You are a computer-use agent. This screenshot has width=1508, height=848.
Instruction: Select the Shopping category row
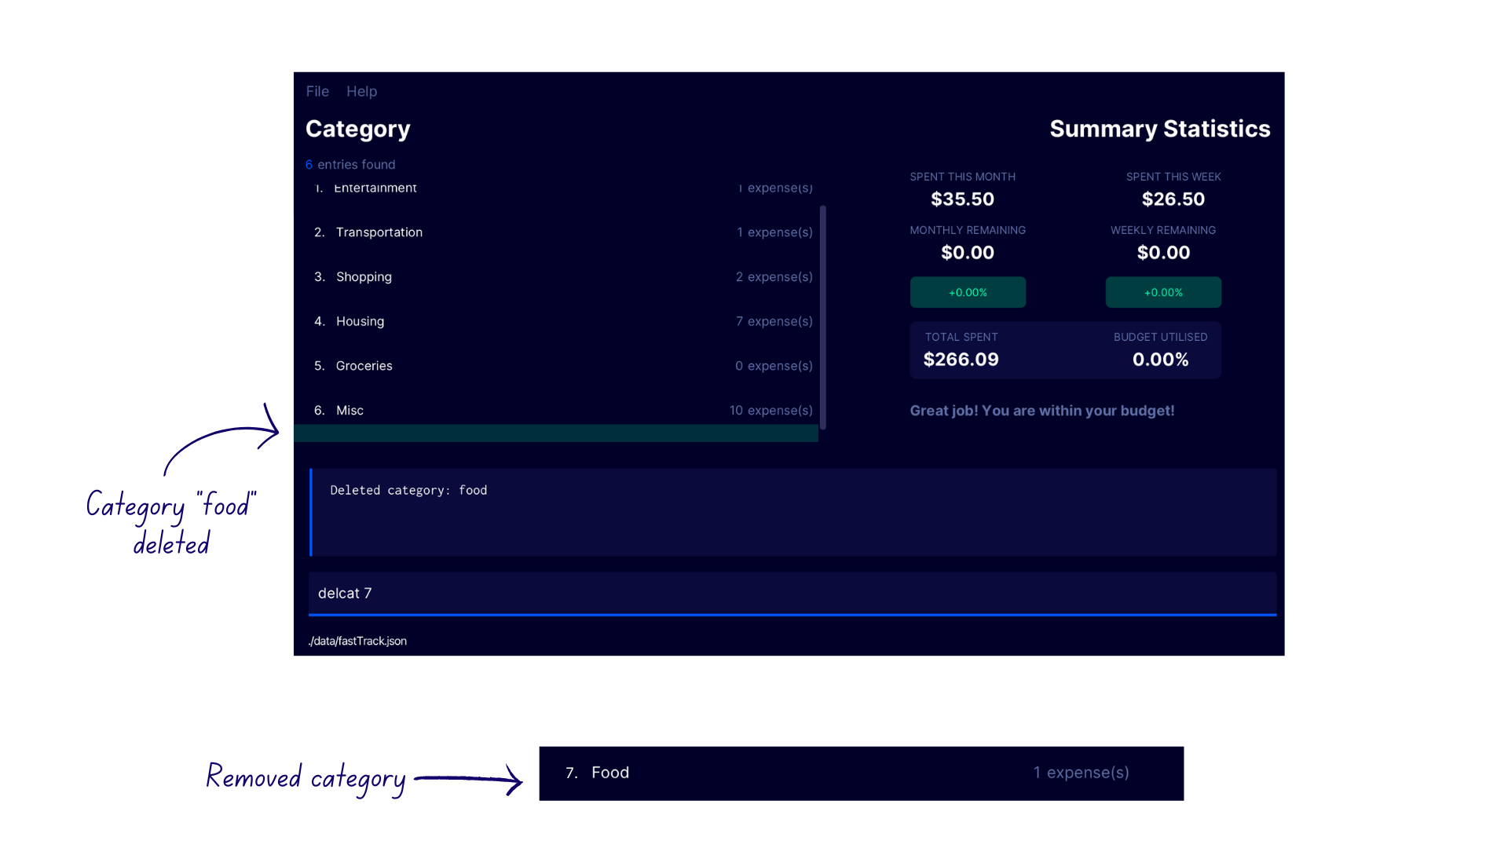(x=556, y=277)
